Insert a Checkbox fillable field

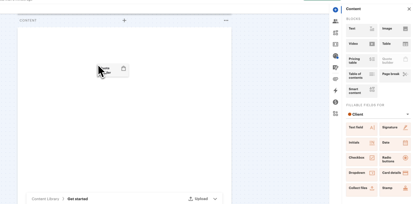(x=361, y=159)
